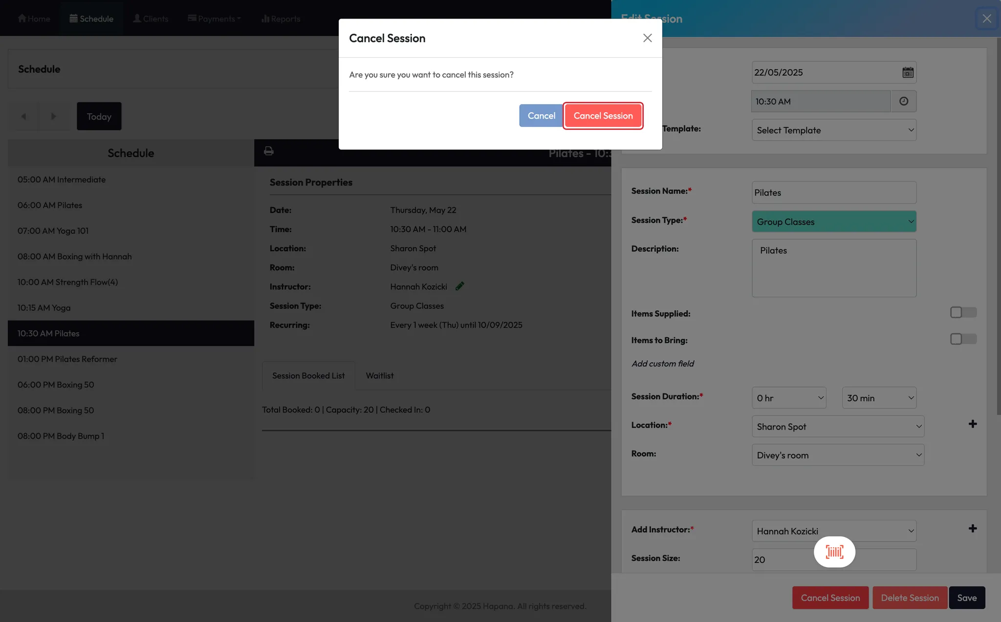Go to the previous day with left arrow
1001x622 pixels.
[x=23, y=116]
